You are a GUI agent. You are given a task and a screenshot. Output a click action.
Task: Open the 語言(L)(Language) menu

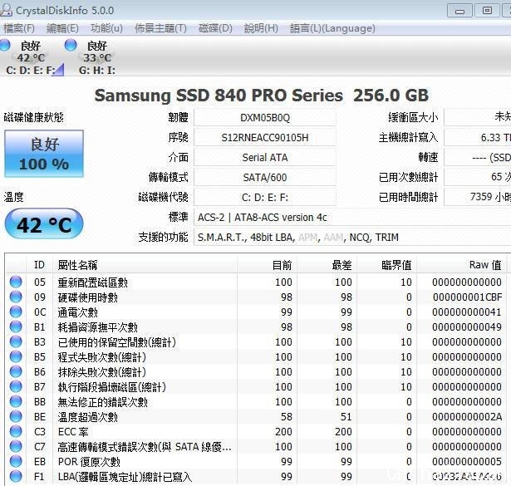pyautogui.click(x=332, y=28)
